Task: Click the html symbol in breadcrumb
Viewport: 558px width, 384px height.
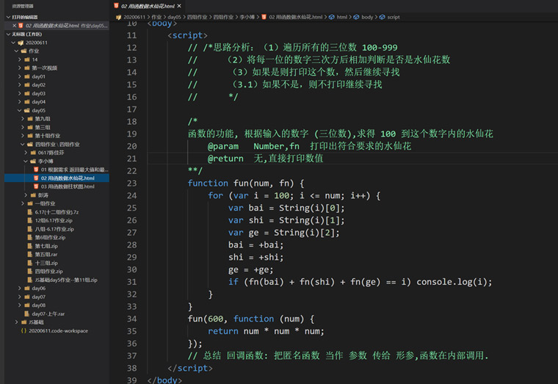Action: [341, 17]
